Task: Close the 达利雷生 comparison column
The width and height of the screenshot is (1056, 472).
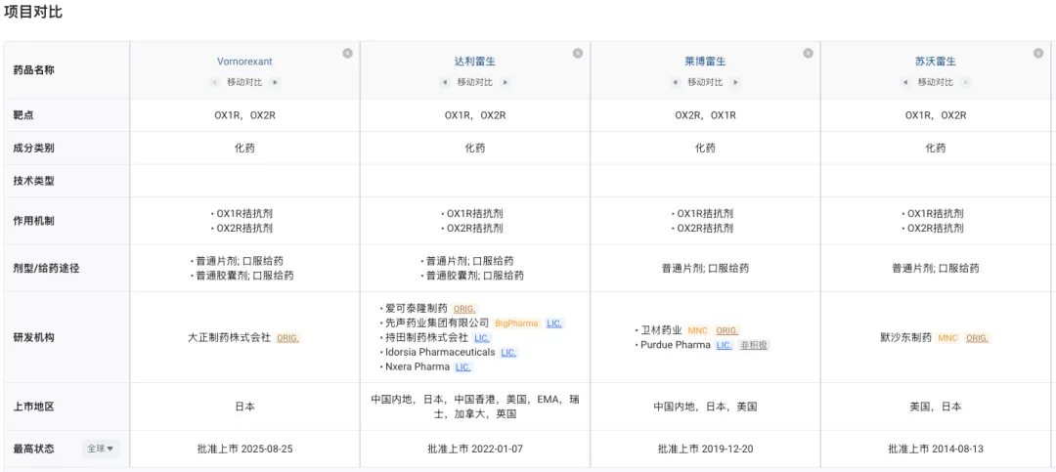Action: [x=577, y=54]
